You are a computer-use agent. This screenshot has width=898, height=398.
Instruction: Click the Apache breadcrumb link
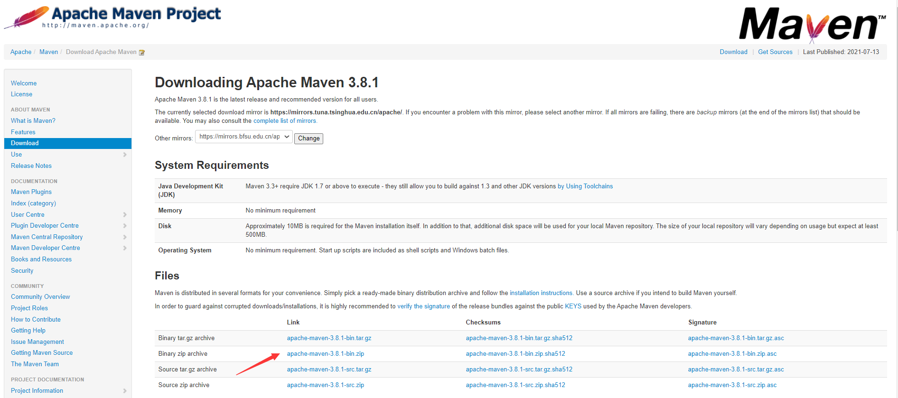pyautogui.click(x=21, y=52)
